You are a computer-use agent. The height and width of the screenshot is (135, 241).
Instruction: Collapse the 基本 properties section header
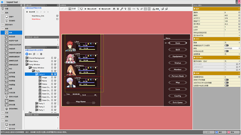point(195,9)
